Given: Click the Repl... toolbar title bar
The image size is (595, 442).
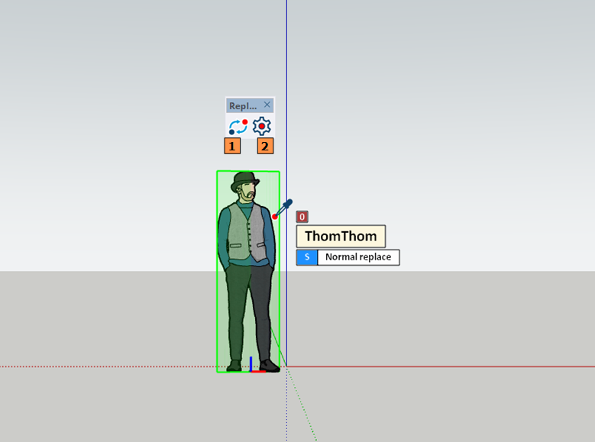Looking at the screenshot, I should [x=243, y=106].
